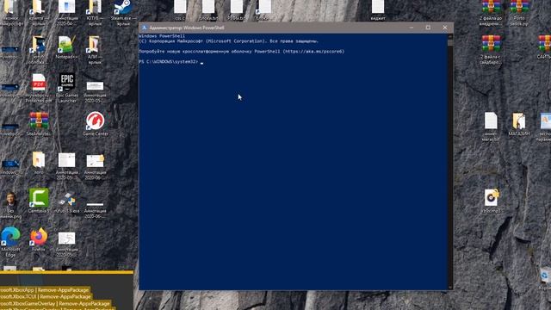Click the Xbox.TCUI Remove-AppxPackage line
Screen dimensions: 551x310
[46, 296]
